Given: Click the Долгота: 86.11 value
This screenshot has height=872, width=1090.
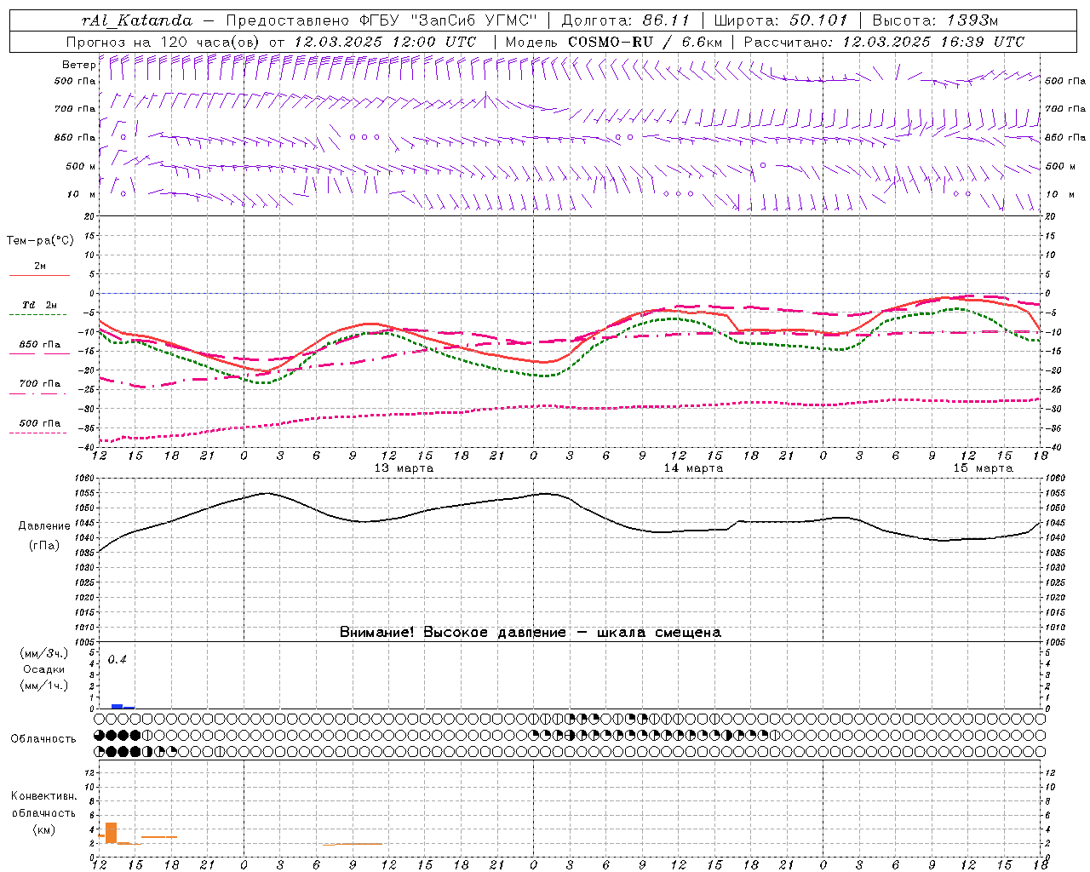Looking at the screenshot, I should point(626,20).
